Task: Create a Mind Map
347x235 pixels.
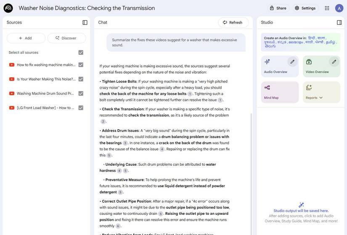Action: pyautogui.click(x=280, y=92)
